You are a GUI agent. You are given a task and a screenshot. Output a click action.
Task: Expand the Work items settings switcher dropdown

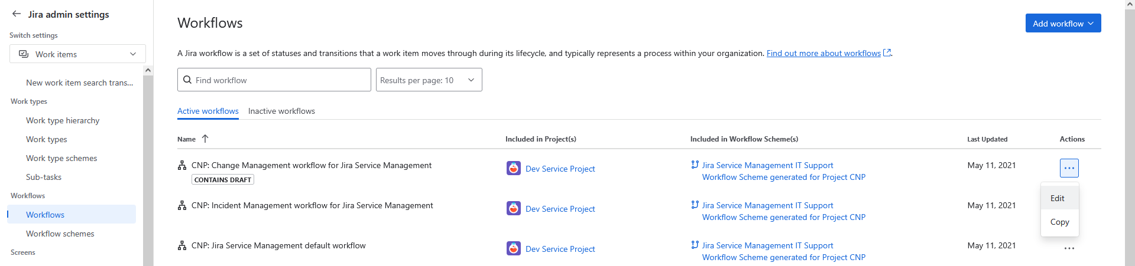click(x=77, y=54)
